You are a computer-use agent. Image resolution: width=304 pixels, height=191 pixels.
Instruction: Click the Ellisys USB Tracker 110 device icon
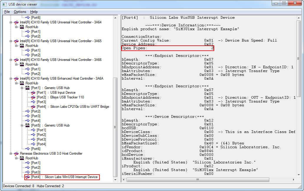coord(33,97)
